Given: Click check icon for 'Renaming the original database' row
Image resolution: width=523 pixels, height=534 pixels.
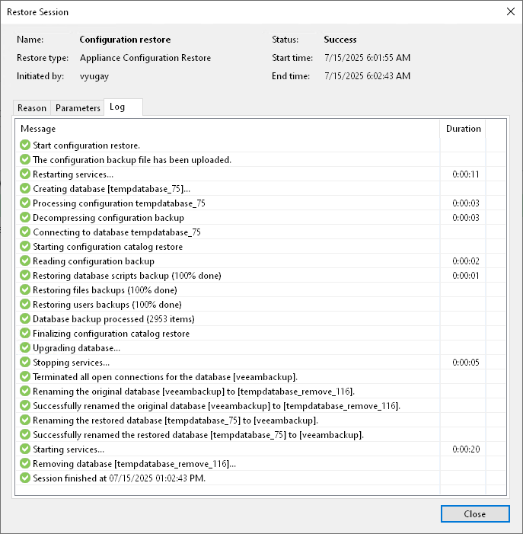Looking at the screenshot, I should pos(25,391).
